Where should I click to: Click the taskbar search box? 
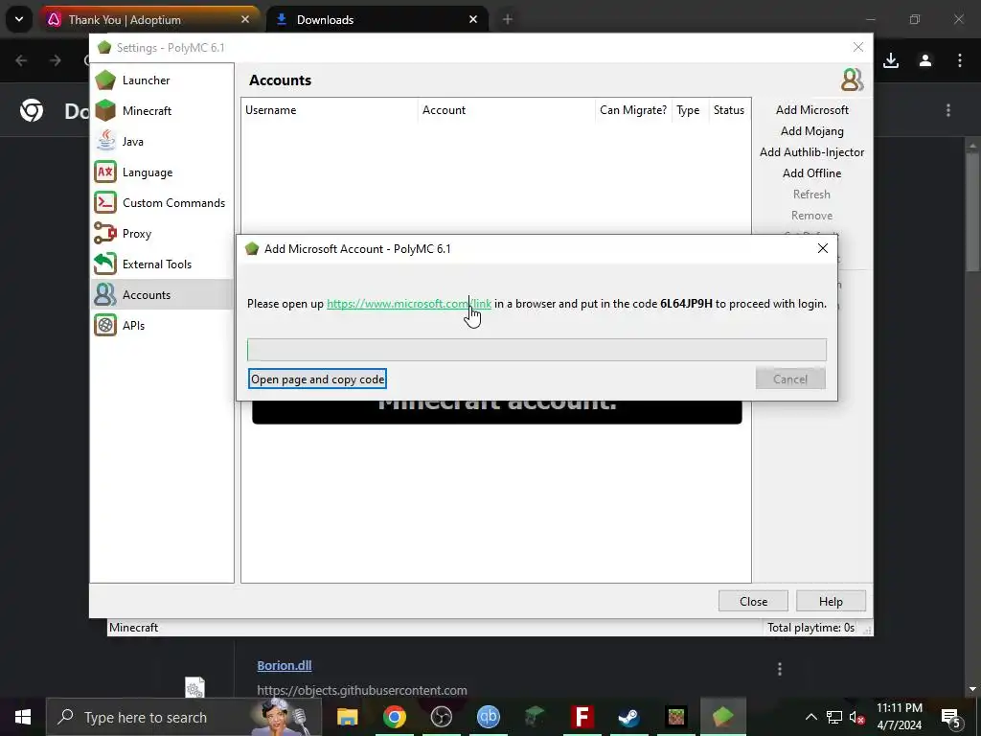click(x=184, y=717)
